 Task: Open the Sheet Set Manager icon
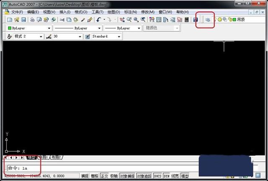point(173,20)
